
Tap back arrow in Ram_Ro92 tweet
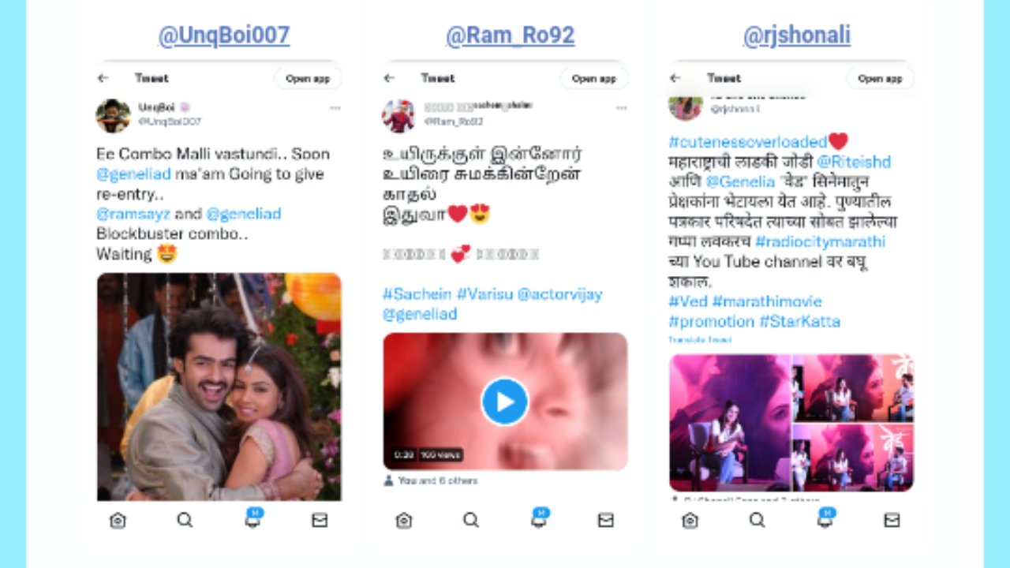tap(388, 78)
